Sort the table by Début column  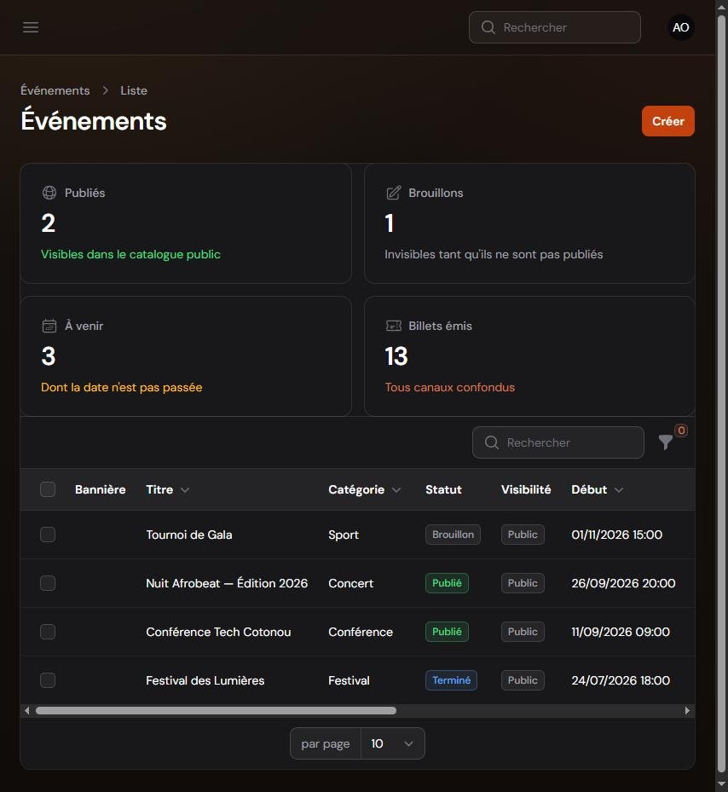pyautogui.click(x=598, y=489)
